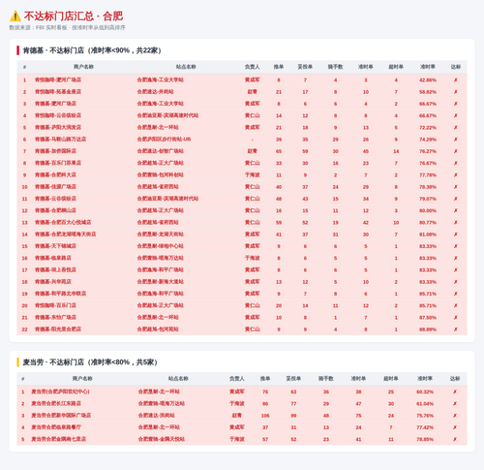This screenshot has height=470, width=484.
Task: Click the 站点名称 header in the 肯德基 table
Action: tap(186, 67)
